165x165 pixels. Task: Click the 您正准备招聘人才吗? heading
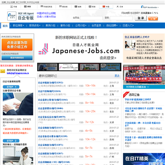[137, 37]
